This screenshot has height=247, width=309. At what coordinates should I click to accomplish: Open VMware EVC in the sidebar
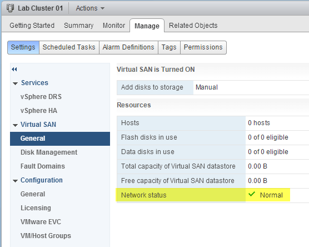pos(41,222)
